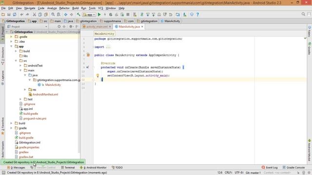Viewport: 312px width, 175px height.
Task: Click the UTF-8 encoding status indicator
Action: pos(239,173)
